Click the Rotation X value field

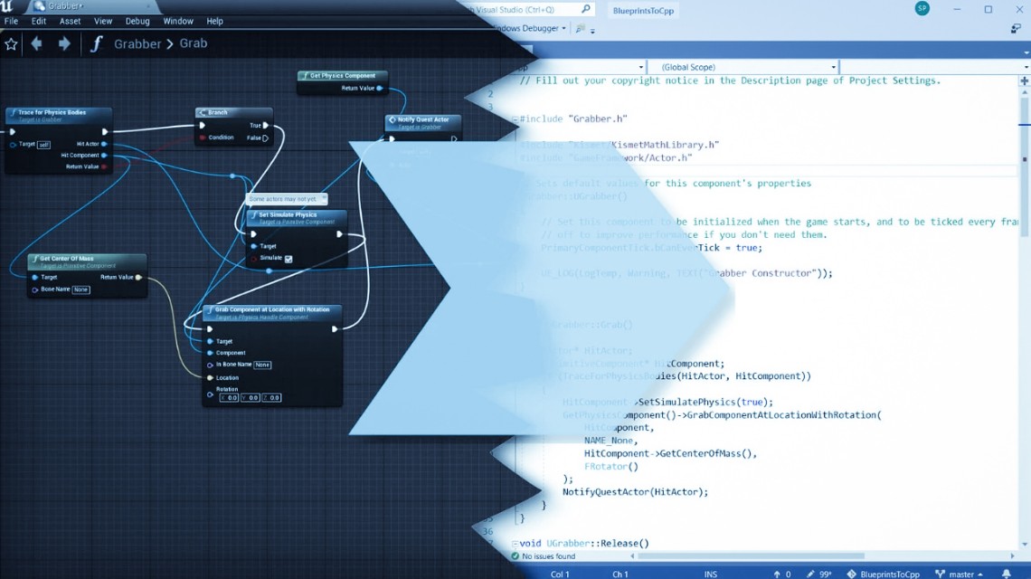[x=229, y=398]
